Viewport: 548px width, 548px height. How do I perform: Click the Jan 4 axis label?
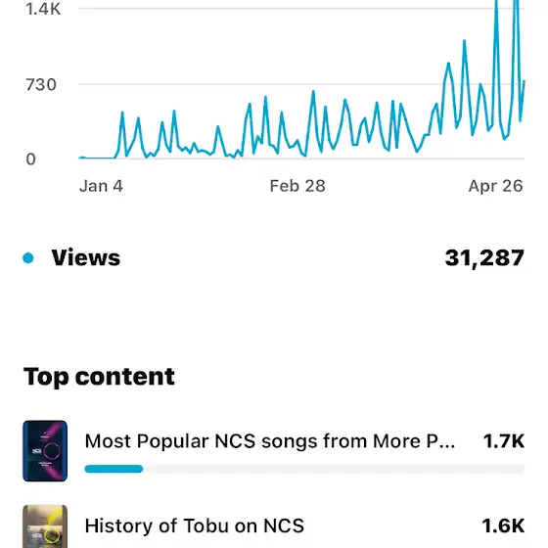101,186
